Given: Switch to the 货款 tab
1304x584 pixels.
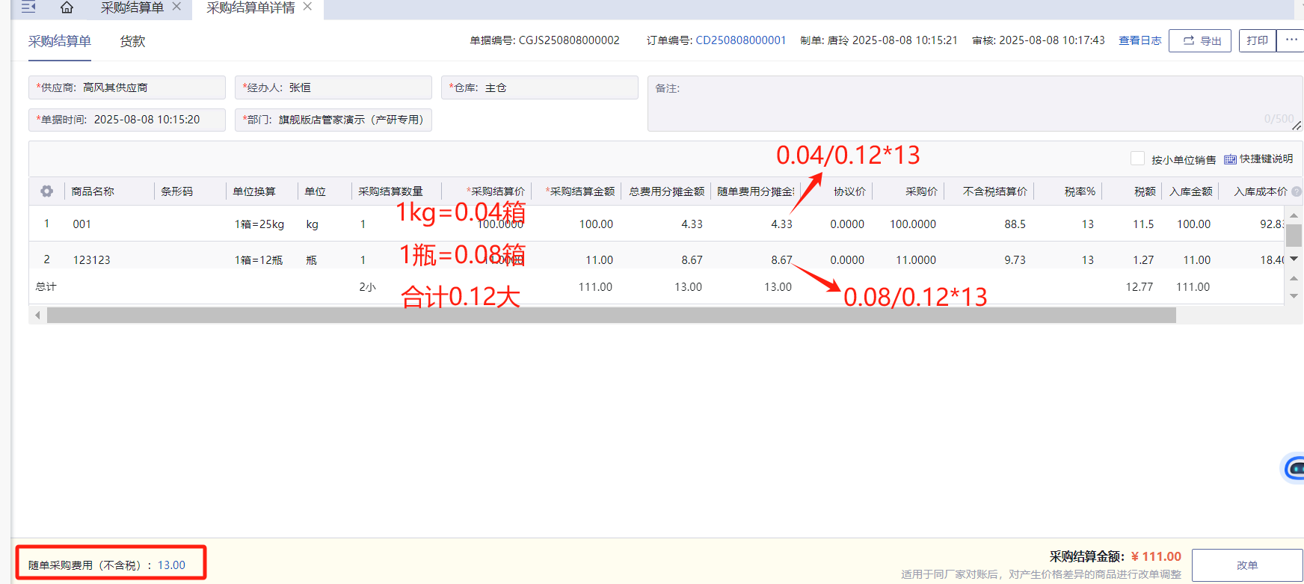Looking at the screenshot, I should click(132, 41).
